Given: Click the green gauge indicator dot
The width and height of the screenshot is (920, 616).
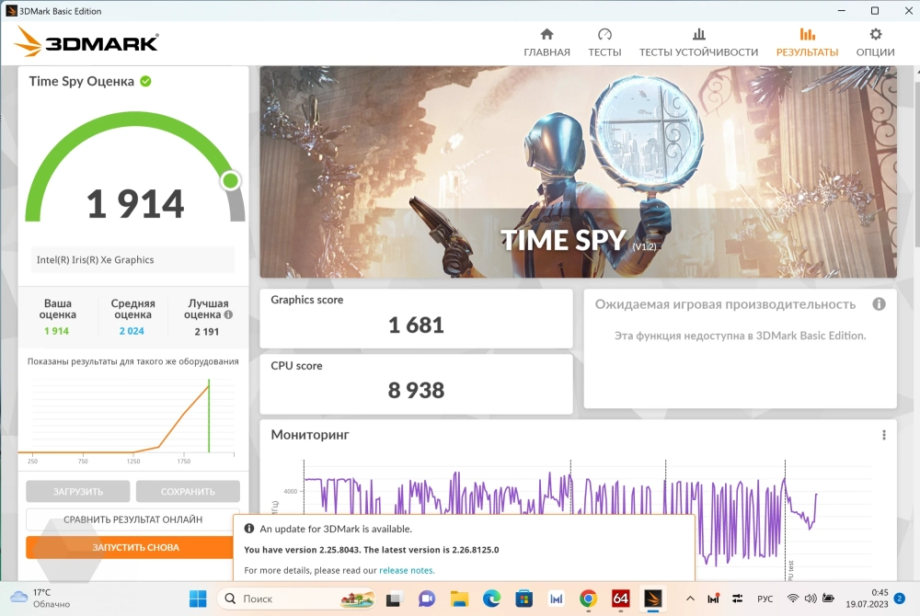Looking at the screenshot, I should [230, 180].
